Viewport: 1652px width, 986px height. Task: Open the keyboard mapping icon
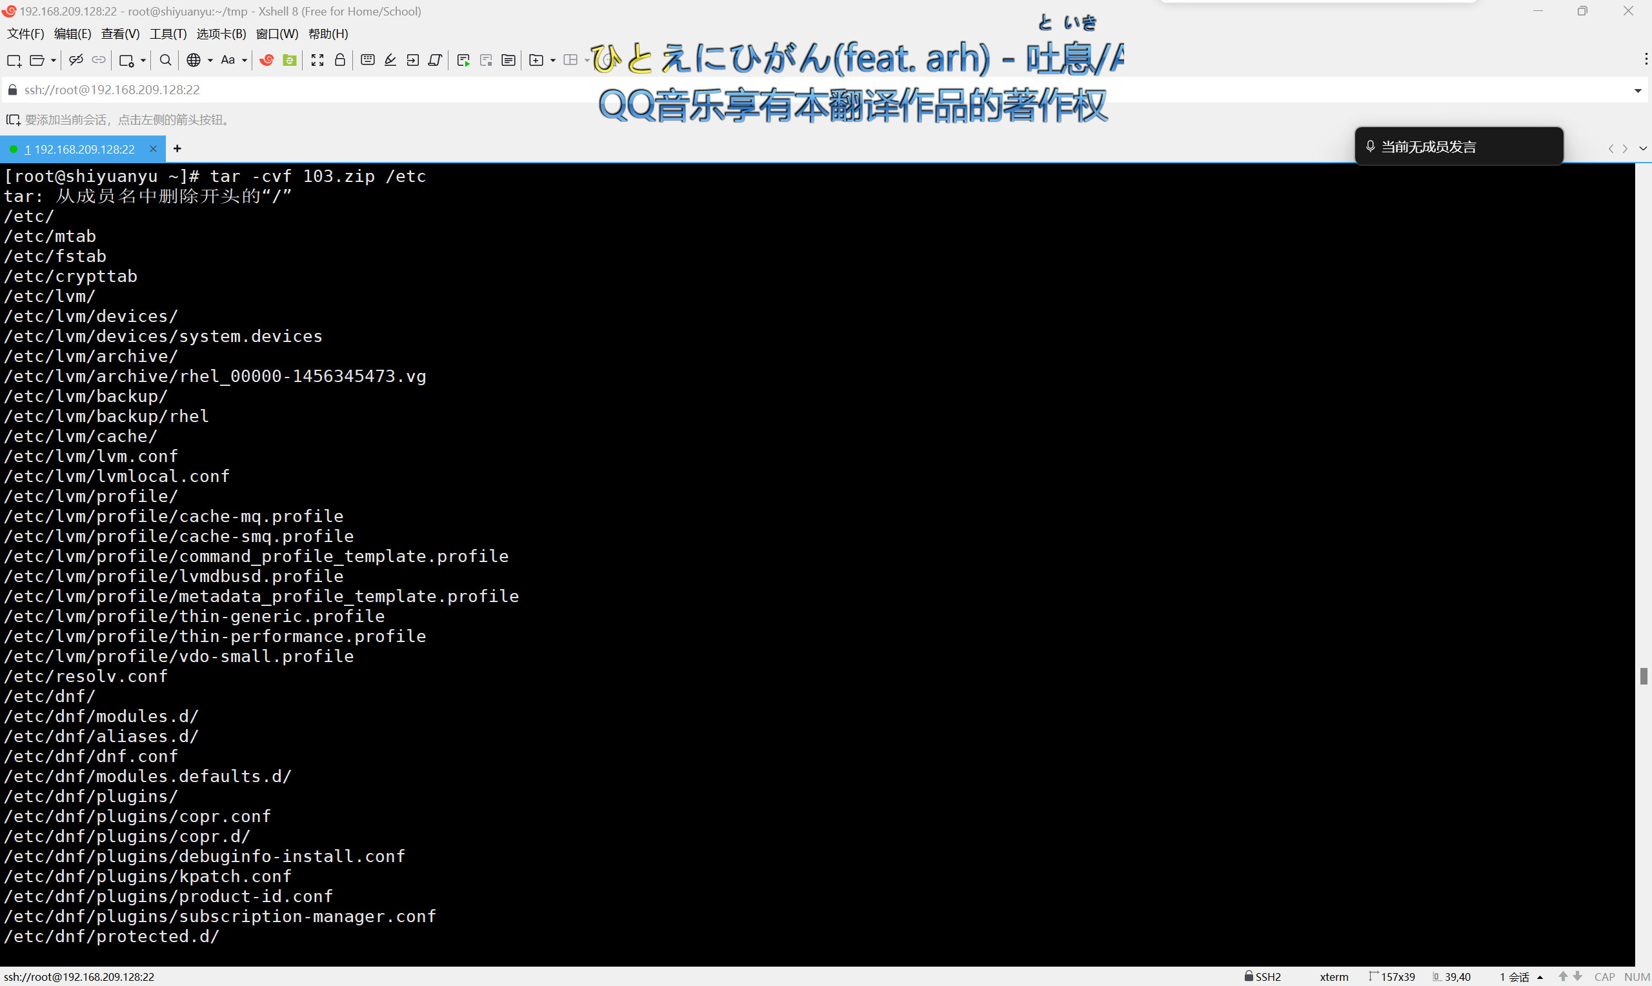point(367,61)
